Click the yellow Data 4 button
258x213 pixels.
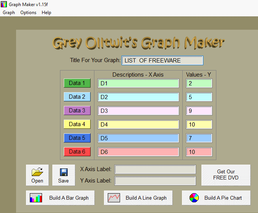pyautogui.click(x=77, y=124)
